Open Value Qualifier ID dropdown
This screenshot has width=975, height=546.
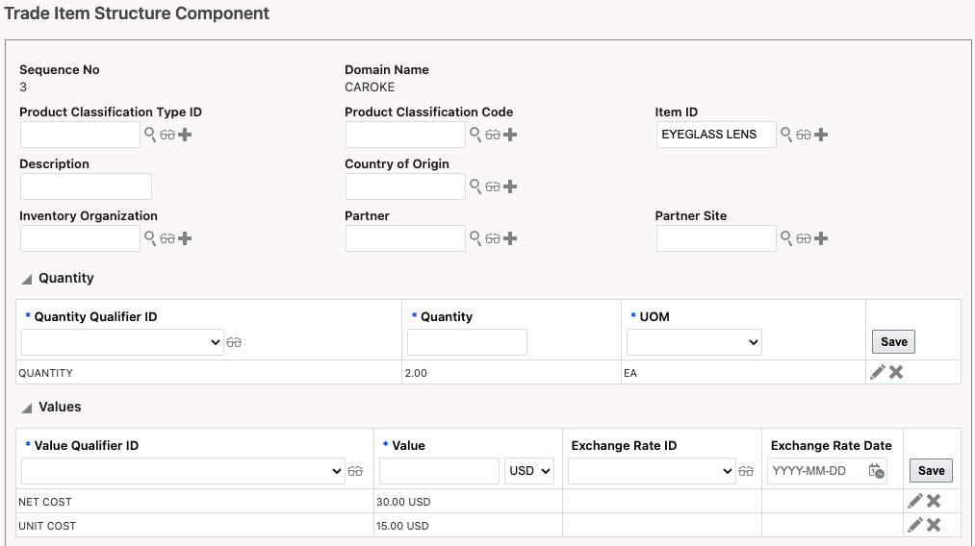[x=183, y=471]
